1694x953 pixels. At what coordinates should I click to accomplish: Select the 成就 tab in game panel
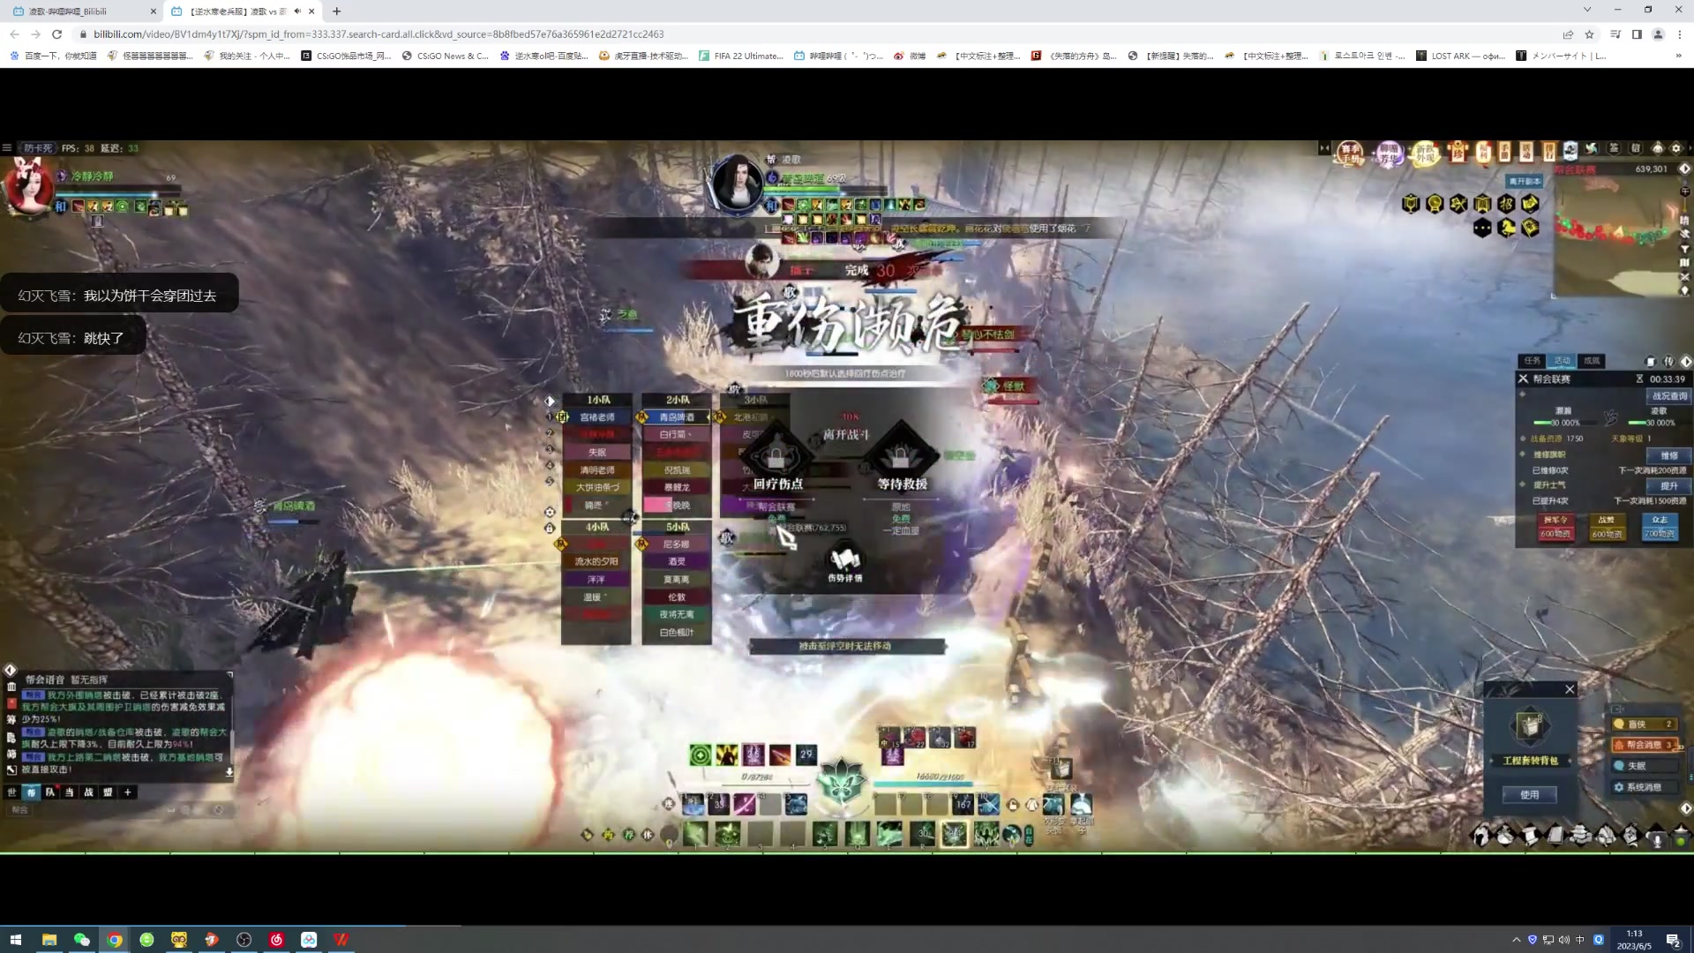1592,361
